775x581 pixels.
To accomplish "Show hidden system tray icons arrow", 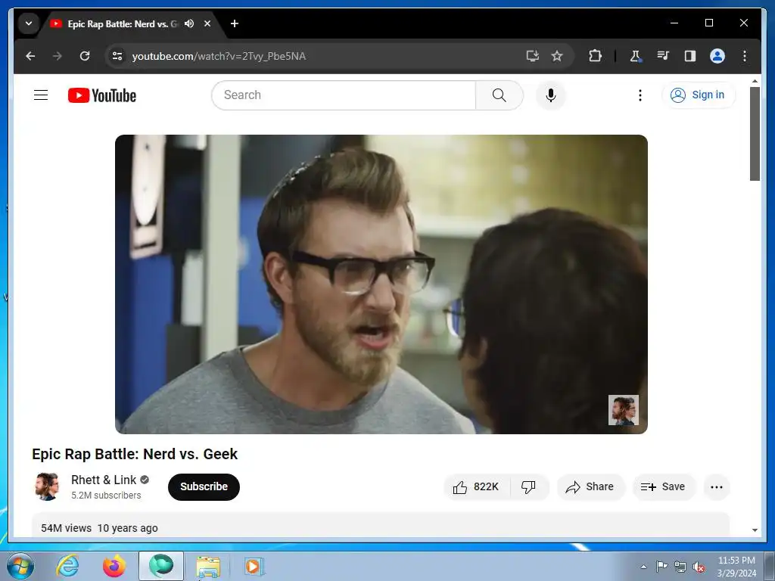I will 643,567.
